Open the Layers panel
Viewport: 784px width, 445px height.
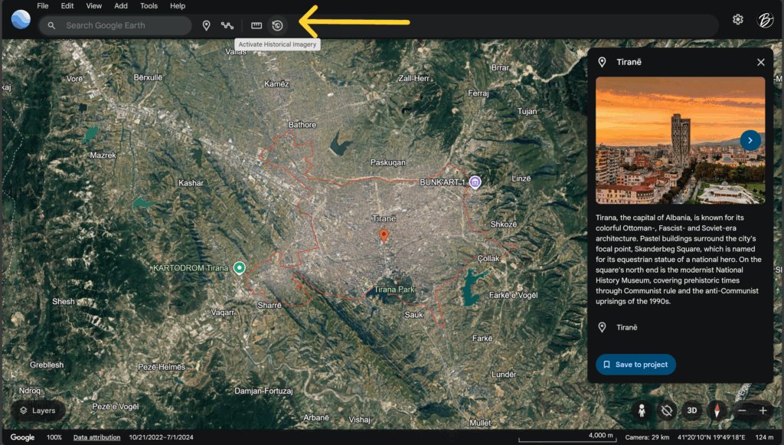pos(38,411)
